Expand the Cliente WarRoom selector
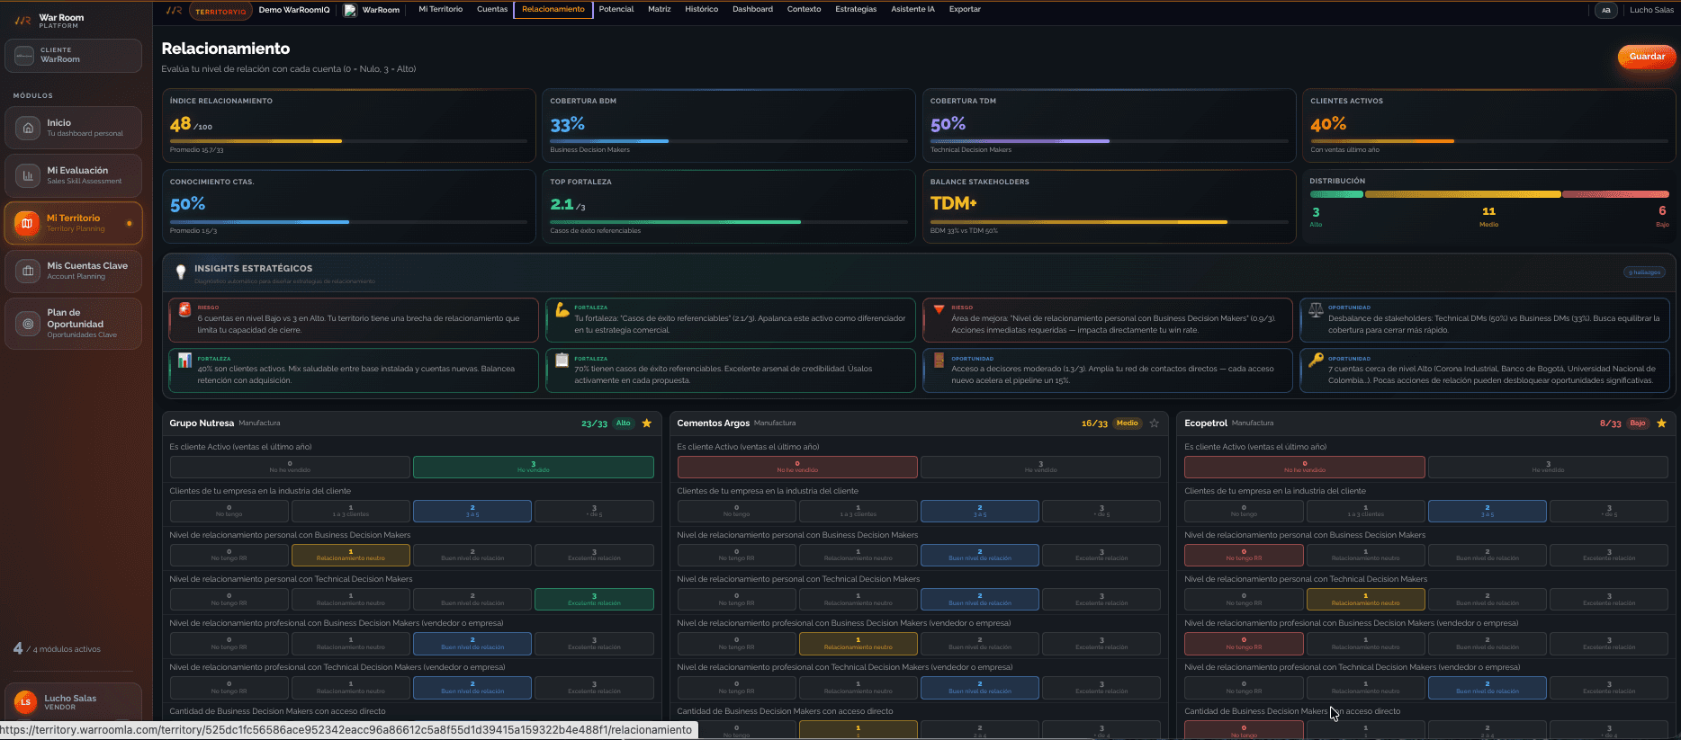The image size is (1681, 740). click(x=73, y=55)
